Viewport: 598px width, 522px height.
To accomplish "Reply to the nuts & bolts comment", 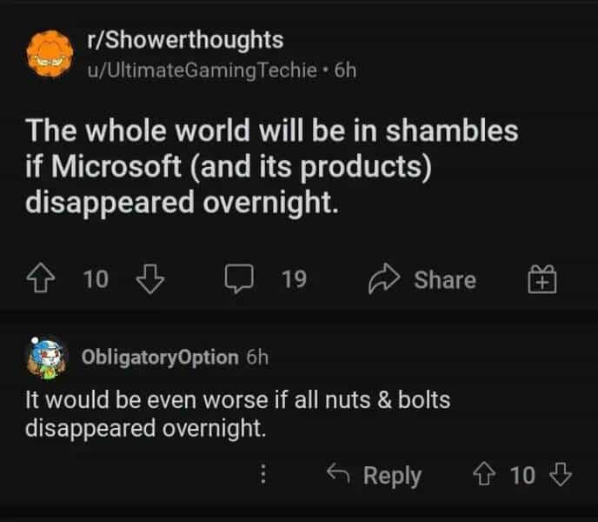I will (374, 475).
